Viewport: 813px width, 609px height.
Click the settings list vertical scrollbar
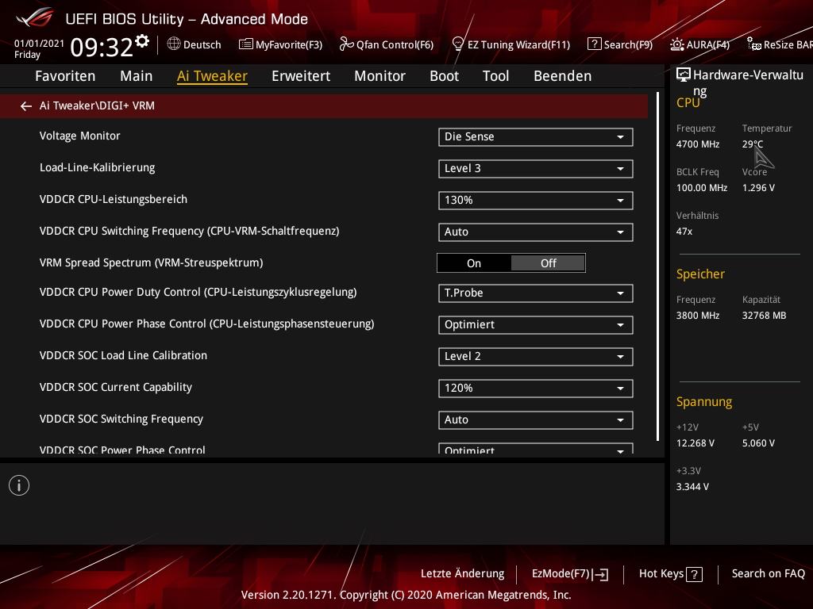(657, 266)
